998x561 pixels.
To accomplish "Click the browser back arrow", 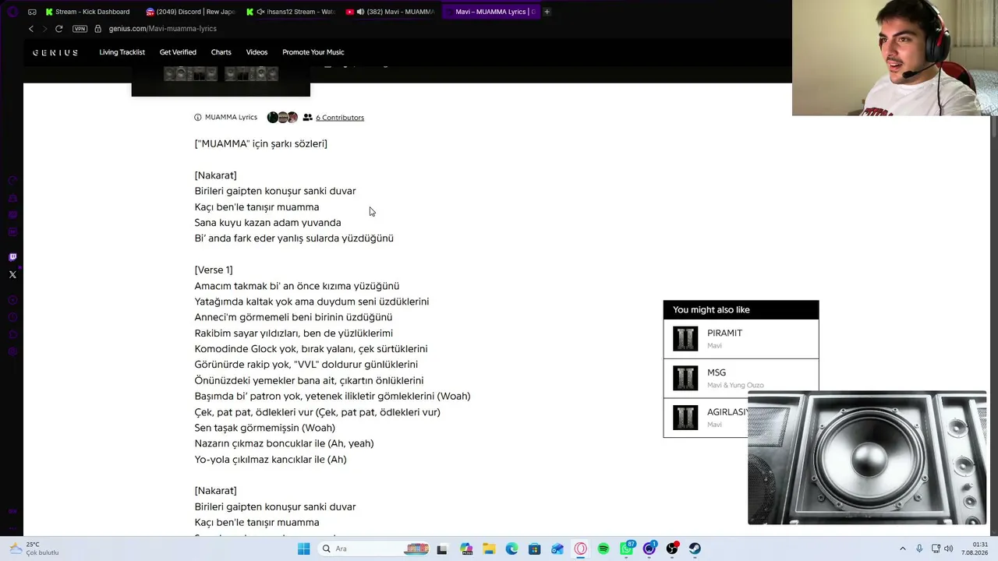I will coord(31,29).
